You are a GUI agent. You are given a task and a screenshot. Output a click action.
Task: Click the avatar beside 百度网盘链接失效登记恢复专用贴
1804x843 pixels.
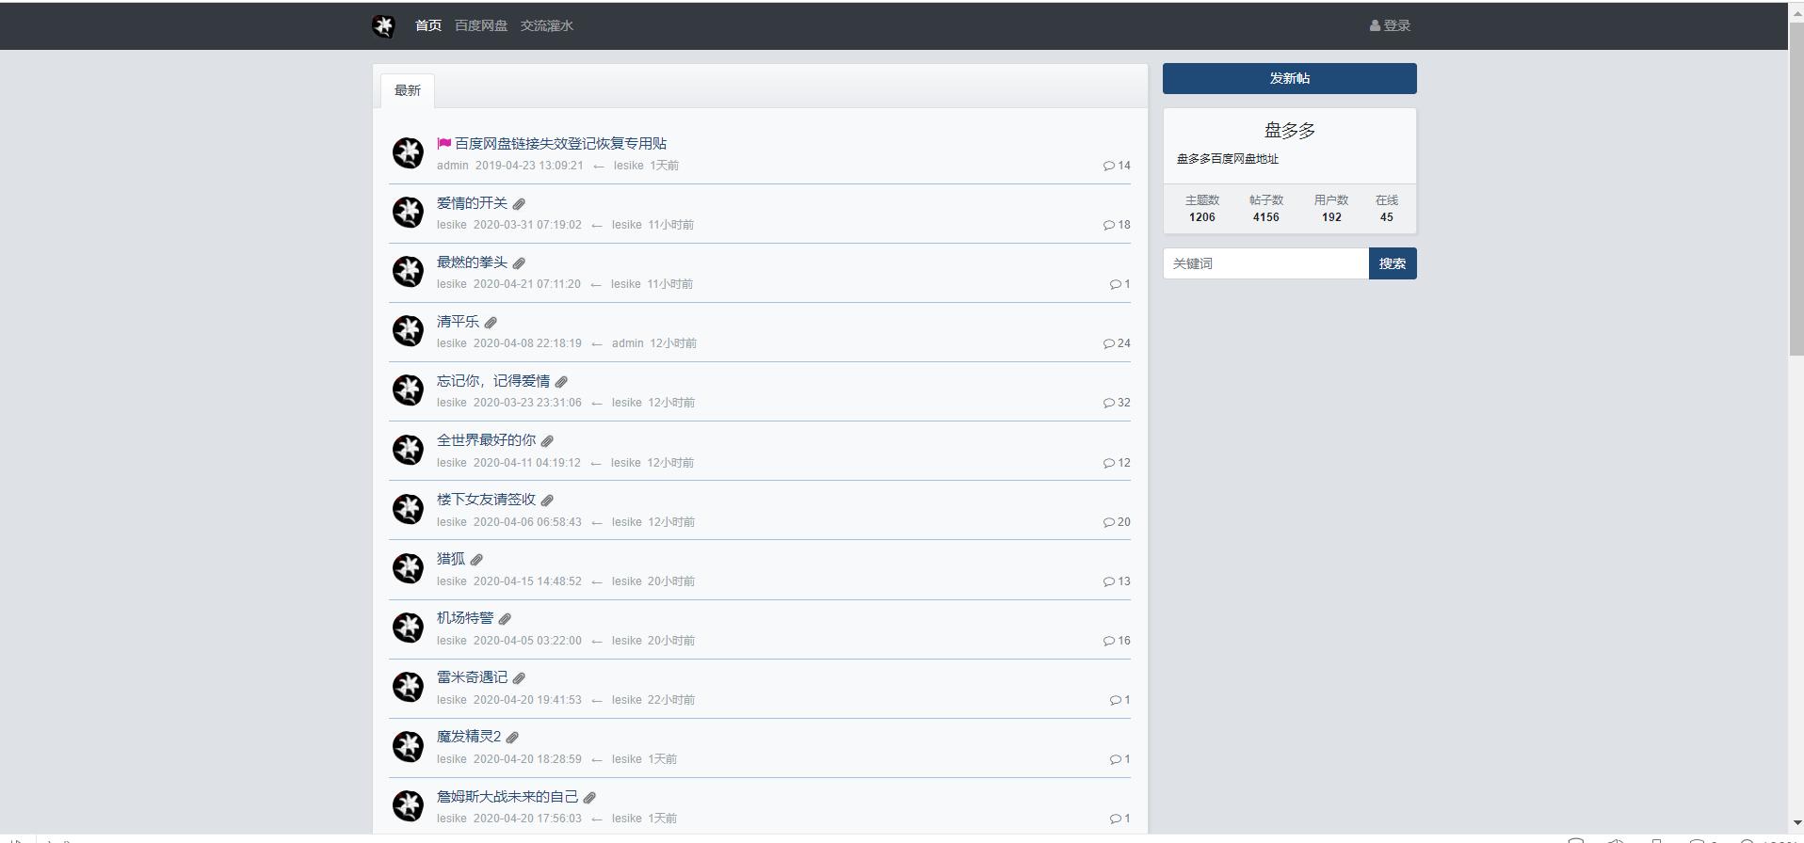click(408, 152)
